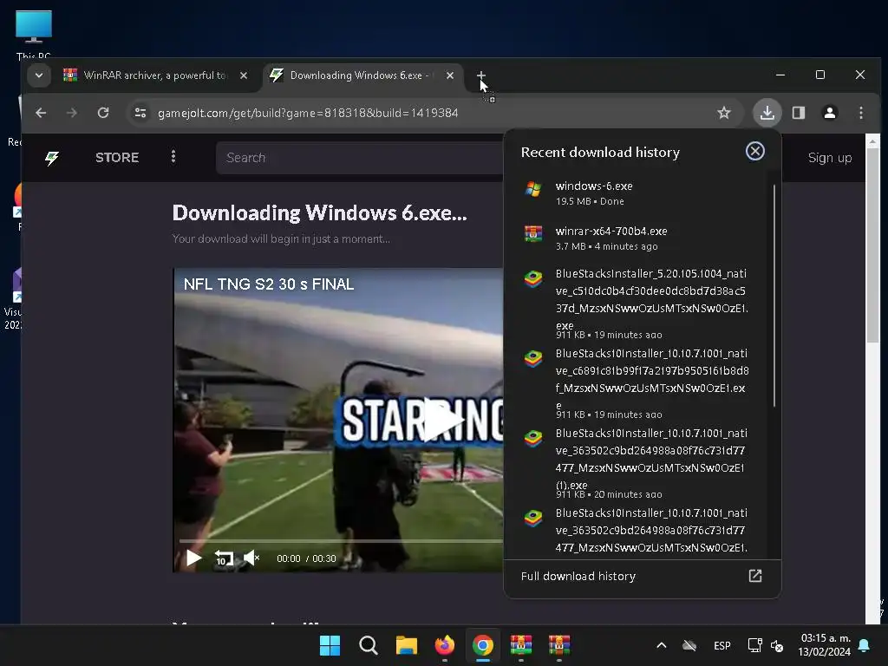Click the Sign up link

(x=830, y=158)
